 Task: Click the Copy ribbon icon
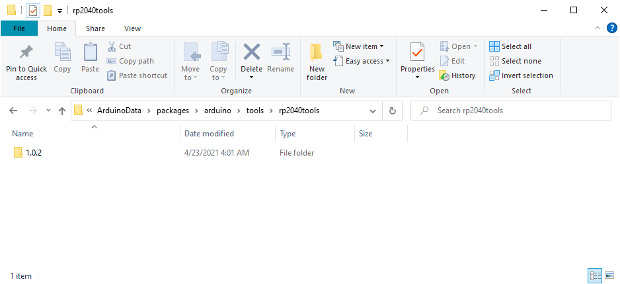[x=62, y=58]
